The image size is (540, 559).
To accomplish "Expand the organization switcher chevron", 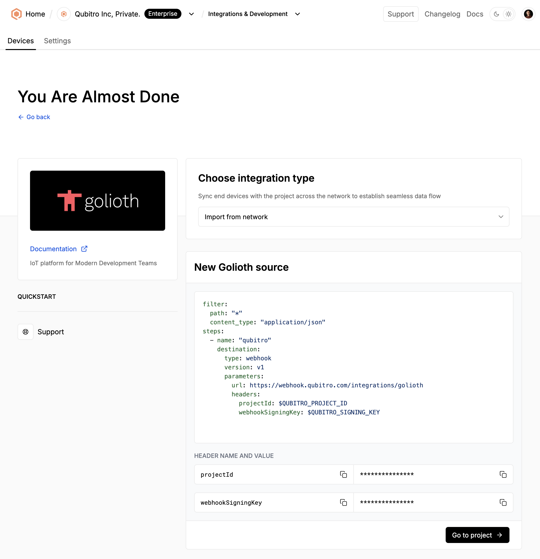I will point(191,14).
